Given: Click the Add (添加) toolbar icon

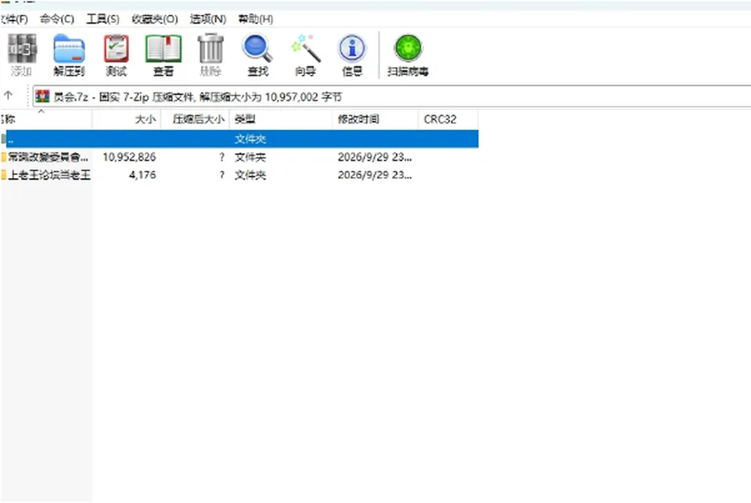Looking at the screenshot, I should click(x=22, y=55).
